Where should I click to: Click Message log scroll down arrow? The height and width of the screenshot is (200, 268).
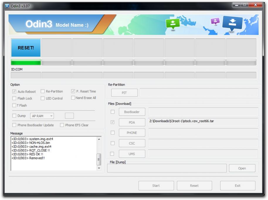click(x=99, y=168)
